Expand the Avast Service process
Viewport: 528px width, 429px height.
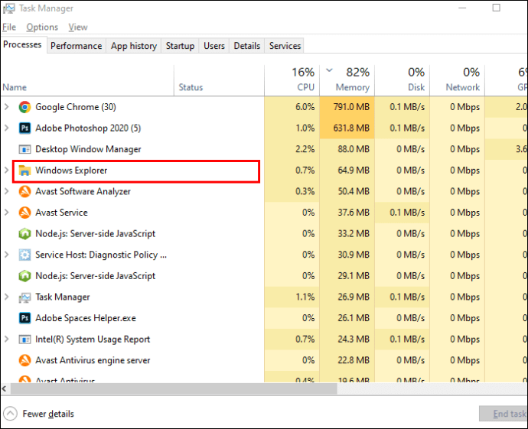6,213
